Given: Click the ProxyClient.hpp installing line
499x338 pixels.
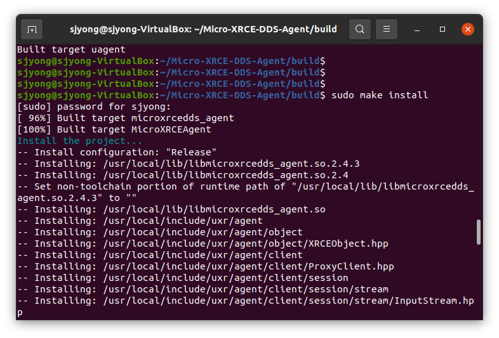Looking at the screenshot, I should coord(206,267).
